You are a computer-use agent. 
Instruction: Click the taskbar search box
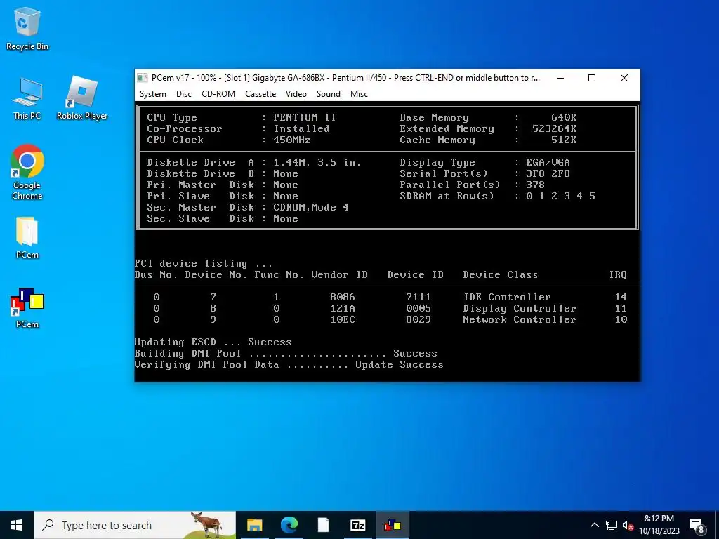click(x=134, y=525)
